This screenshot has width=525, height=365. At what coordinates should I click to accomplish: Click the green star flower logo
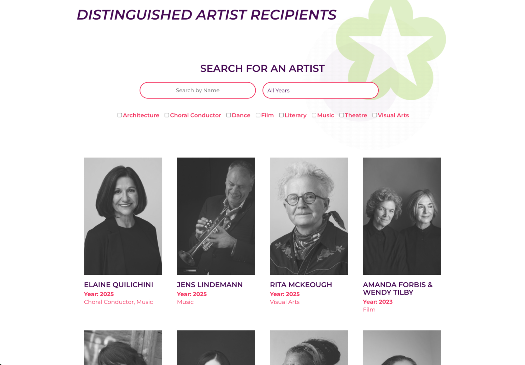pyautogui.click(x=391, y=48)
